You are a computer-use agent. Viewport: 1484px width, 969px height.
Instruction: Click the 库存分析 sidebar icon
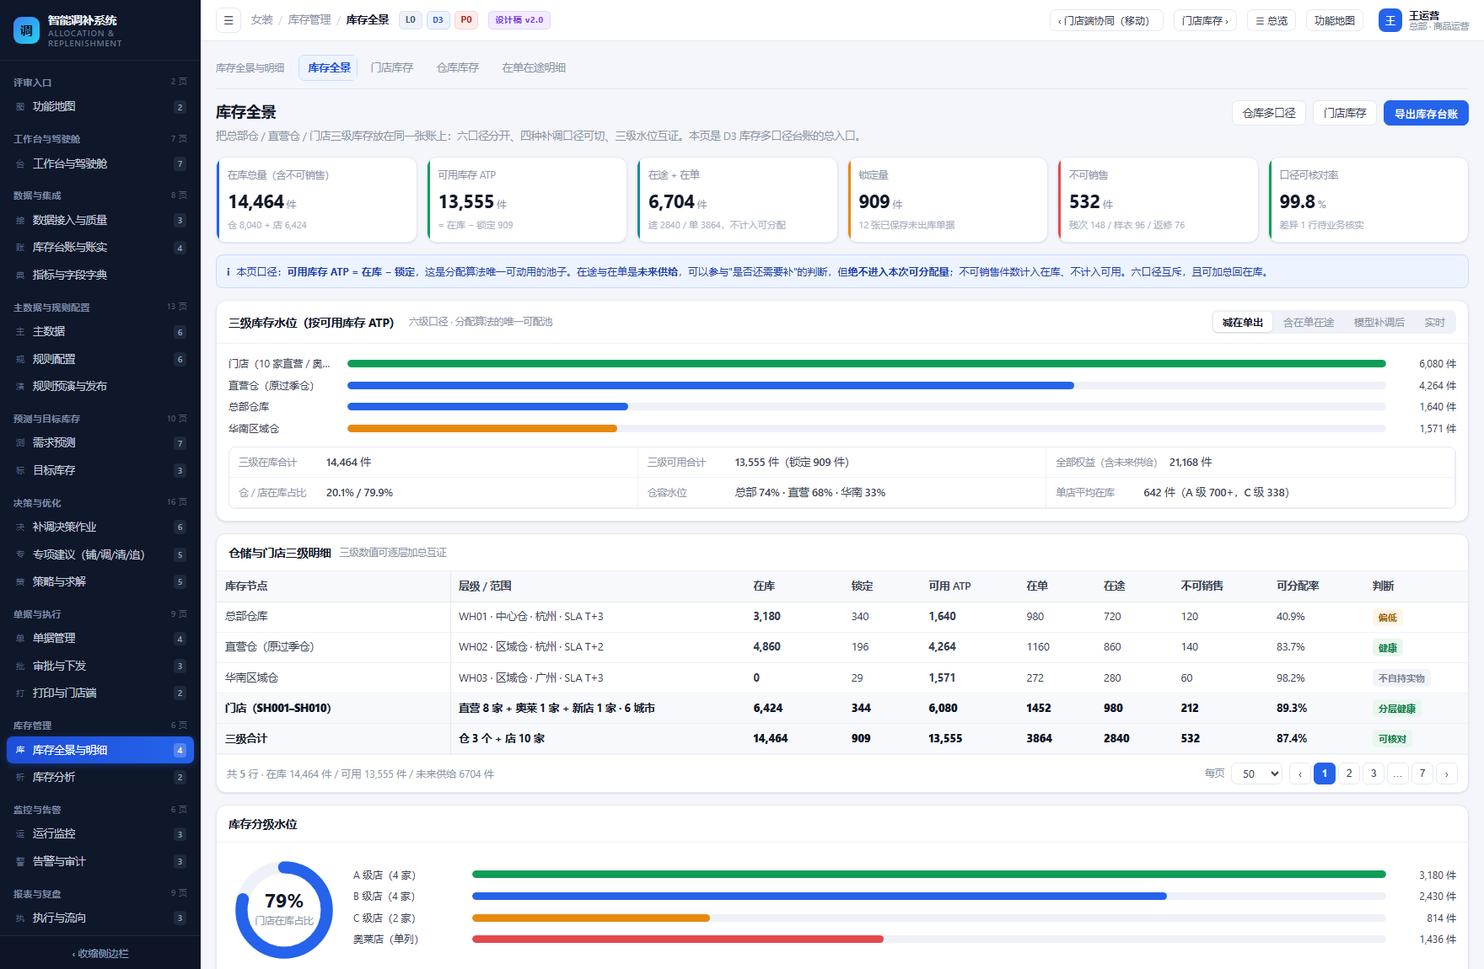(20, 778)
